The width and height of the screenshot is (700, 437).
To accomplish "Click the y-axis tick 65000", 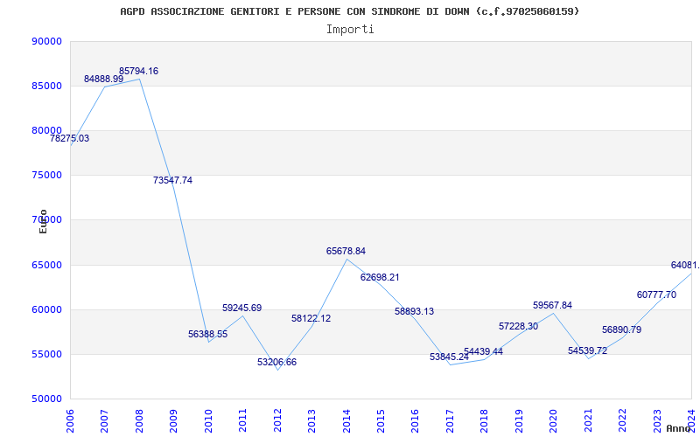I will [46, 266].
